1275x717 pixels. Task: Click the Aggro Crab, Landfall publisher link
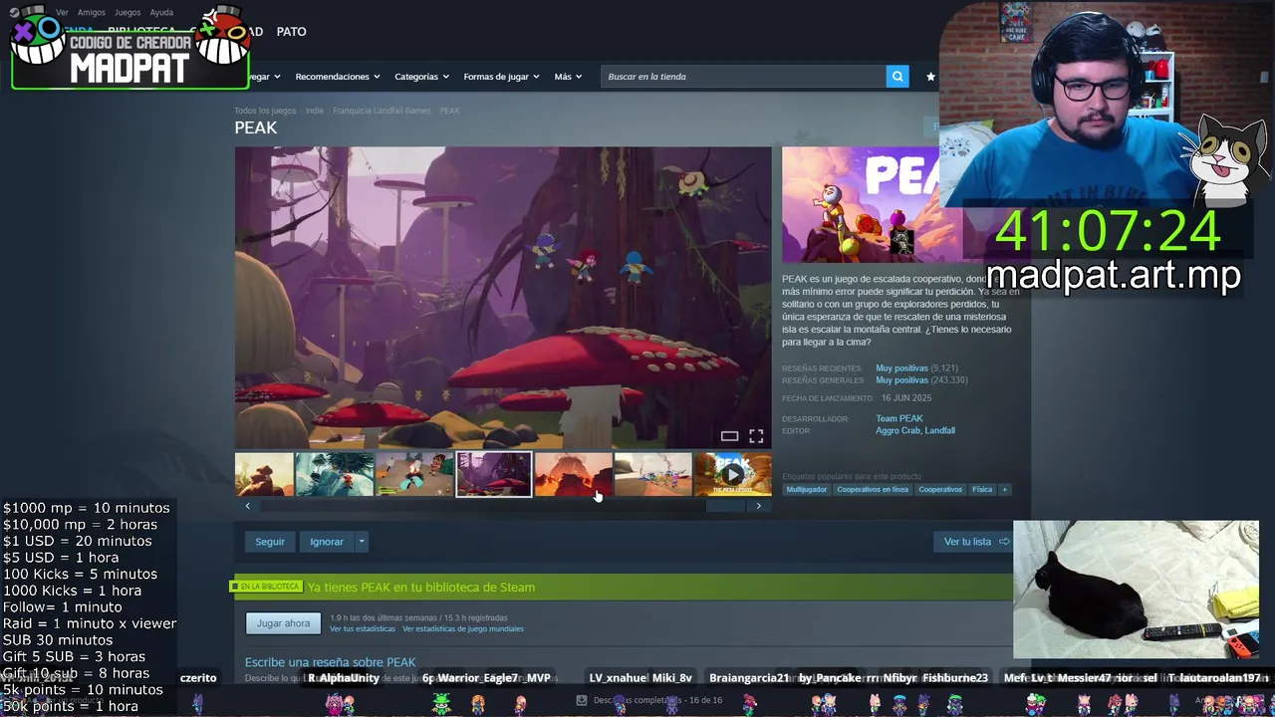915,431
